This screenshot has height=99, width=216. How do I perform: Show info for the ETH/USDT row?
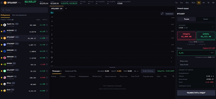pyautogui.click(x=47, y=45)
